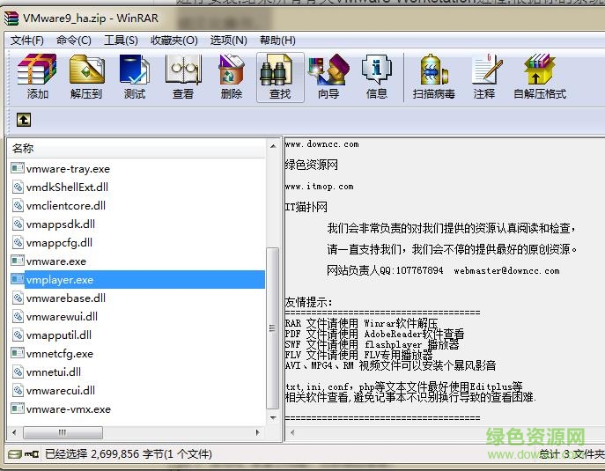Open the 工具(S) menu
This screenshot has height=471, width=605.
point(121,40)
